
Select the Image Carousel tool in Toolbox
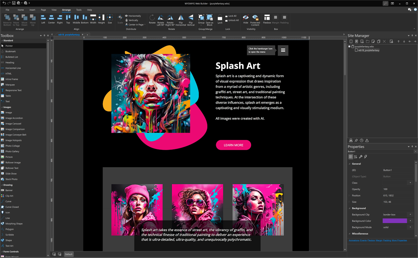[x=13, y=124]
